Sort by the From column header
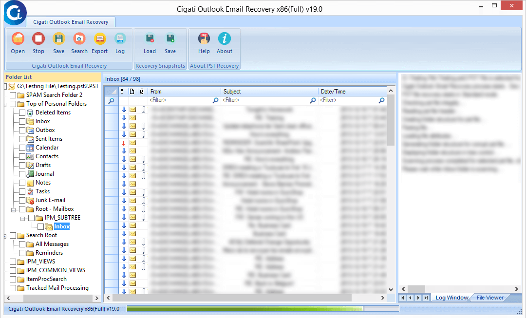526x318 pixels. point(184,91)
